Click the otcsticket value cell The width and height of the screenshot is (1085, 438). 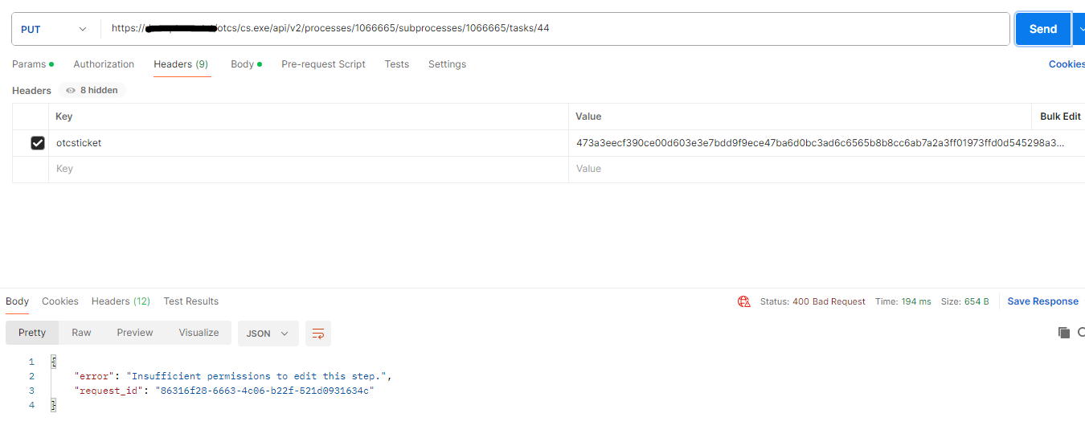827,143
